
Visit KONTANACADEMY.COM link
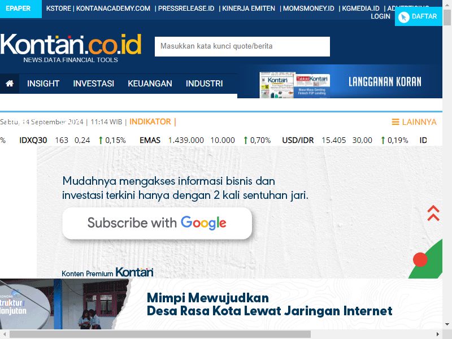point(114,8)
